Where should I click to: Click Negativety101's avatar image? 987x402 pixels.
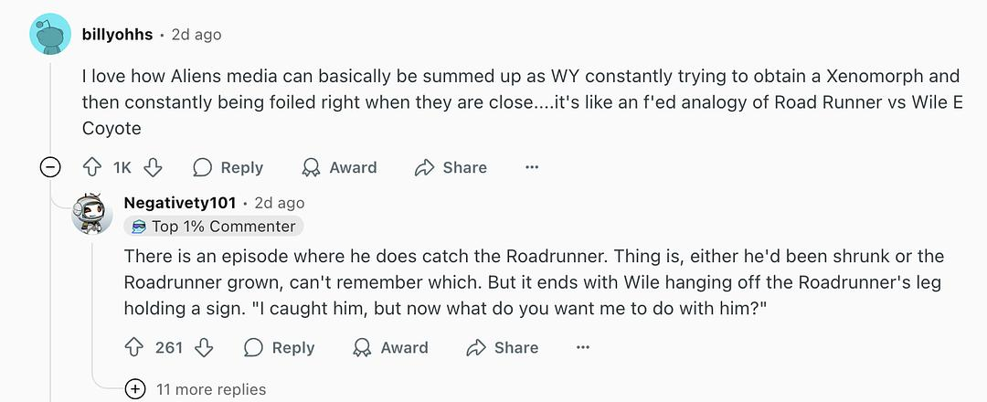click(x=92, y=214)
